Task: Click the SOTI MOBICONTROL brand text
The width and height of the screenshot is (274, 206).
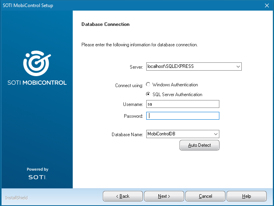Action: [37, 83]
